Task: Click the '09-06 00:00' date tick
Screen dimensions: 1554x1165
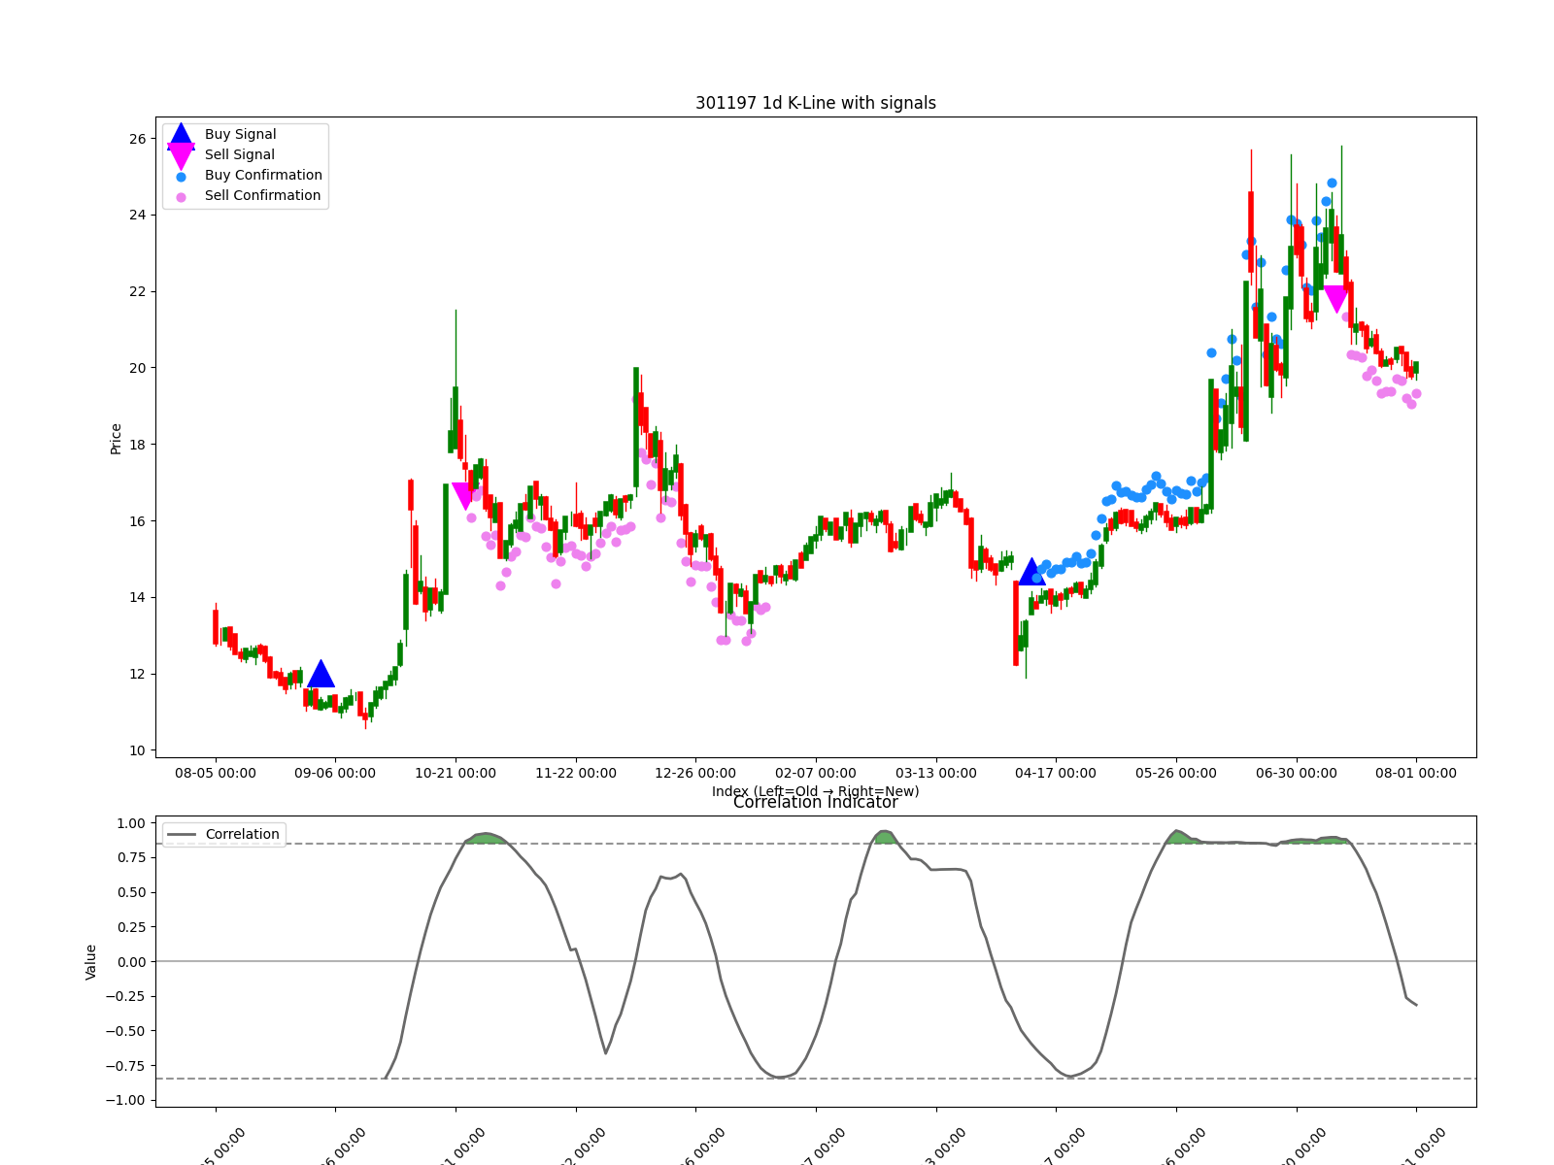Action: coord(335,773)
